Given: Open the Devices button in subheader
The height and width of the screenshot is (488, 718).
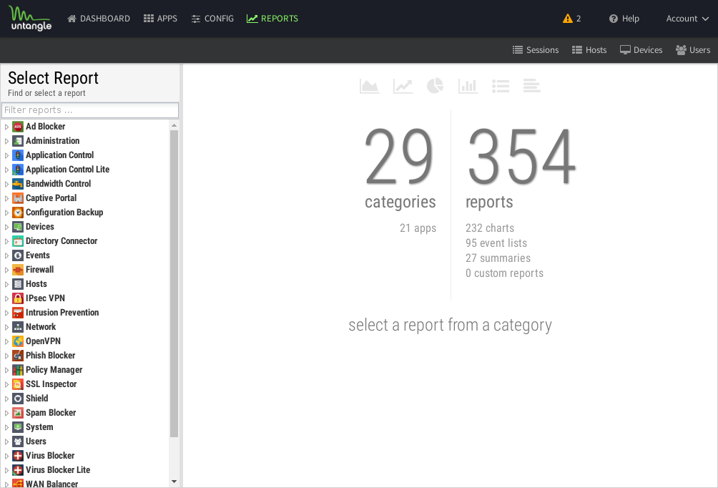Looking at the screenshot, I should pos(641,50).
